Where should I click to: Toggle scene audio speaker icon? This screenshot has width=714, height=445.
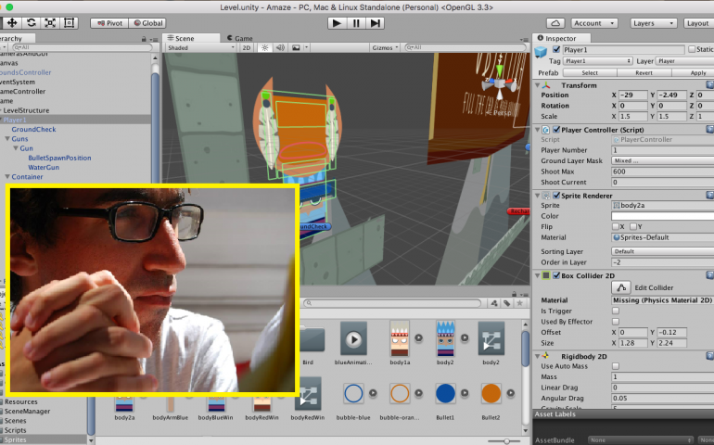(x=280, y=47)
